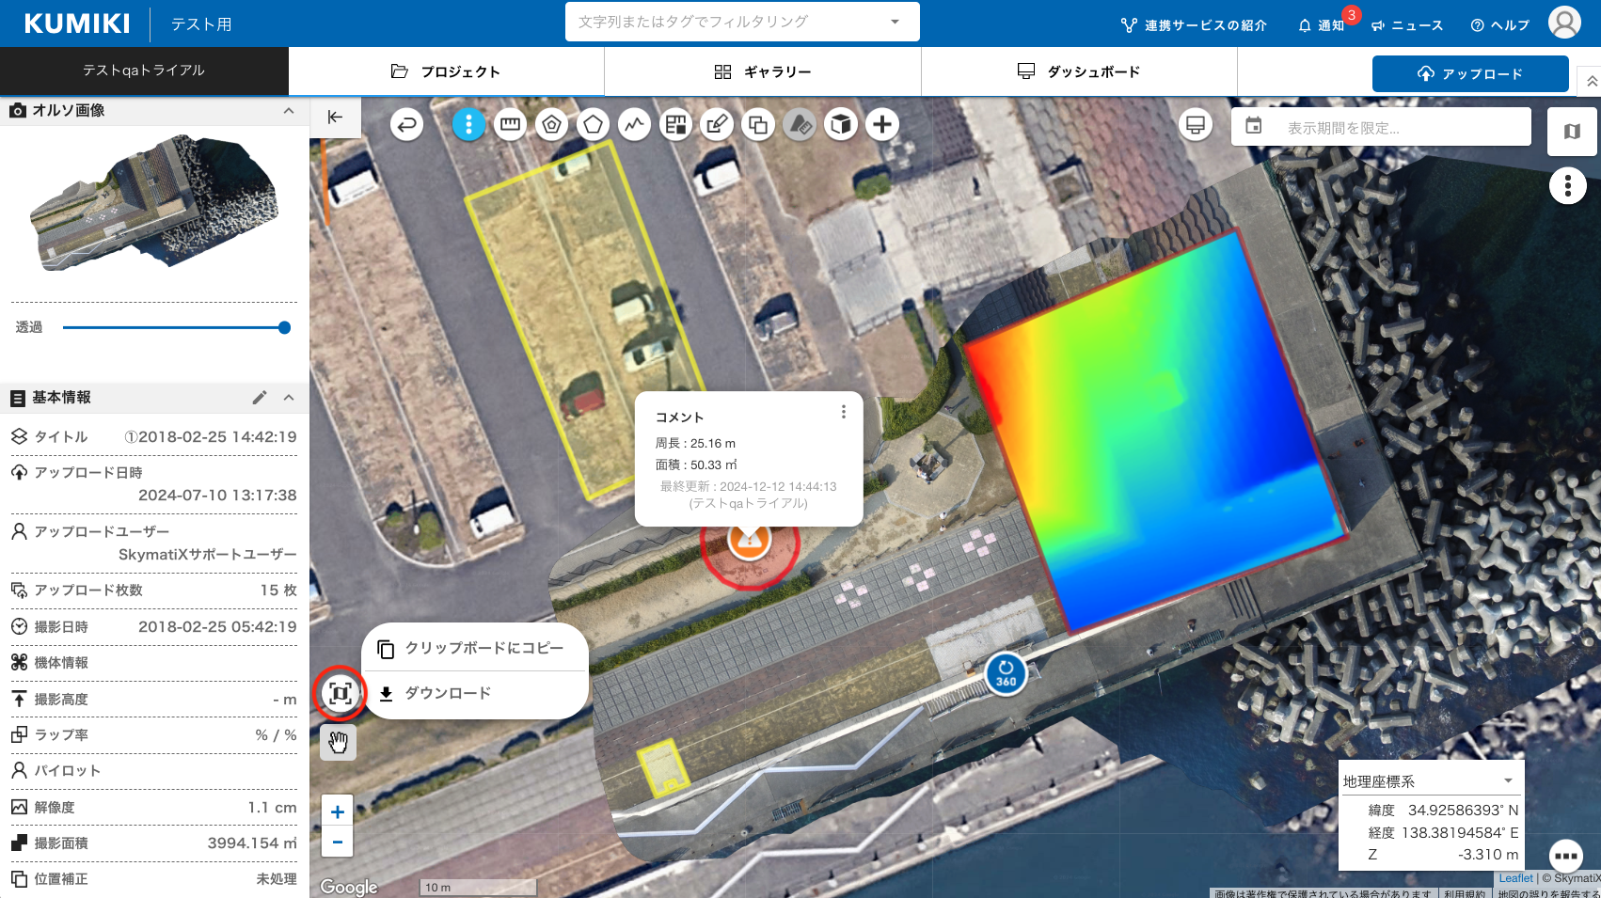Open the blue 360 panorama marker
The image size is (1601, 898).
tap(1006, 674)
